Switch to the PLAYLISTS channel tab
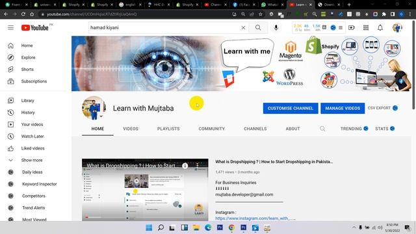 [168, 129]
